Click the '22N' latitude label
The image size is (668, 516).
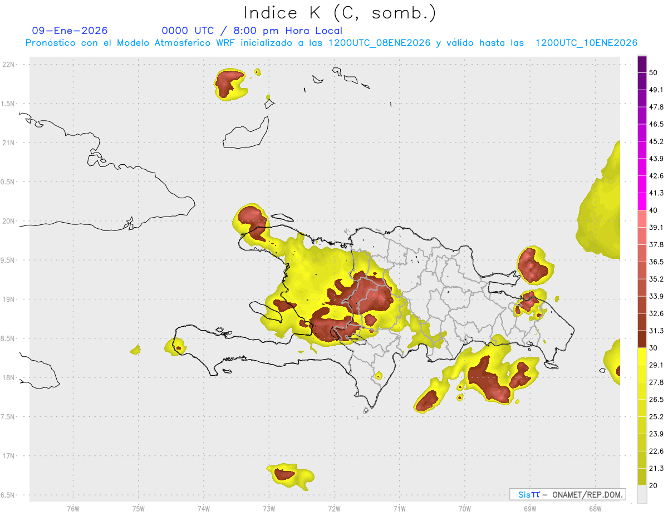pos(8,64)
